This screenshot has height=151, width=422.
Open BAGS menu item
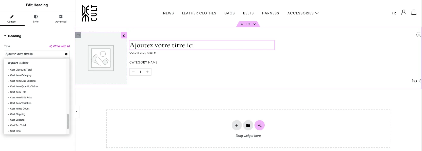[x=230, y=13]
